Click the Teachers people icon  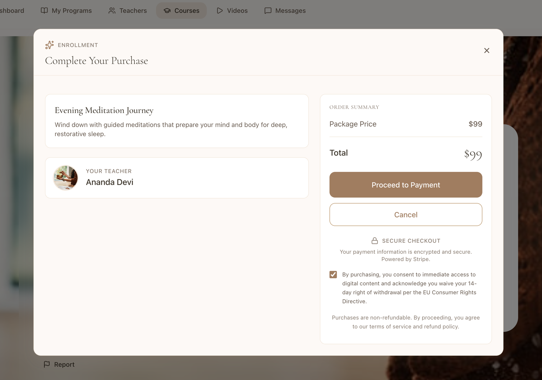(x=112, y=11)
